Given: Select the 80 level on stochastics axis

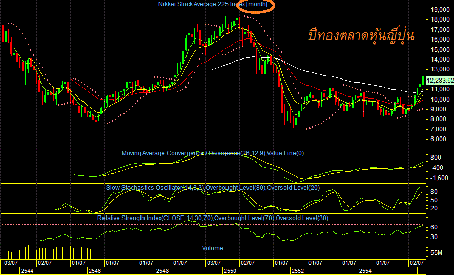Looking at the screenshot, I should coord(434,192).
